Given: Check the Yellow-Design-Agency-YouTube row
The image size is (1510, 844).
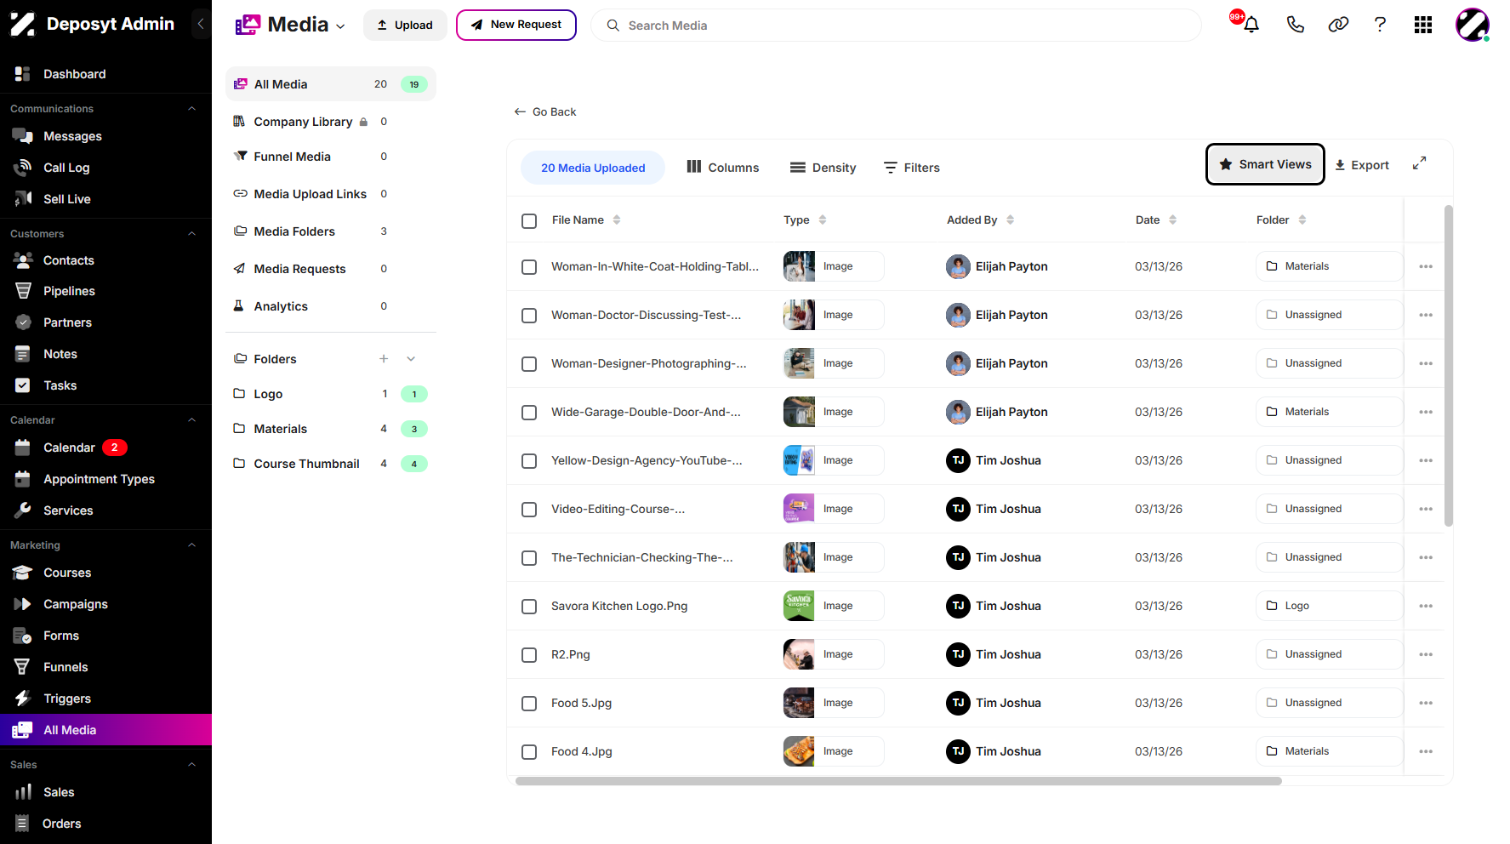Looking at the screenshot, I should pos(529,461).
